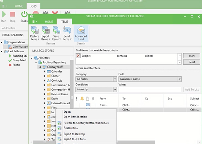Click the Restore Items icon
The image size is (202, 144).
coord(34,32)
